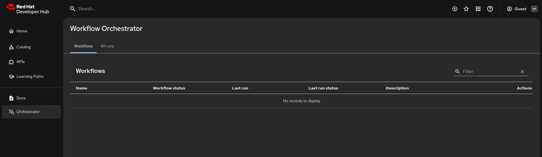This screenshot has width=542, height=157.
Task: Switch to the All runs tab
Action: (107, 46)
